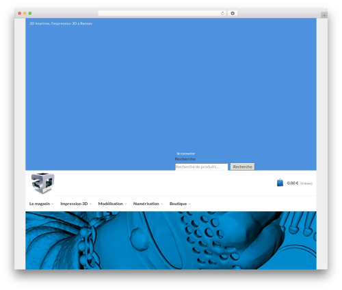Image resolution: width=342 pixels, height=290 pixels.
Task: Expand the Impression 3D menu chevron
Action: [x=90, y=204]
